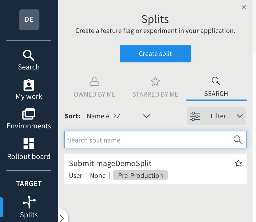Click the magnifier inside the split search box
256x222 pixels.
[237, 139]
